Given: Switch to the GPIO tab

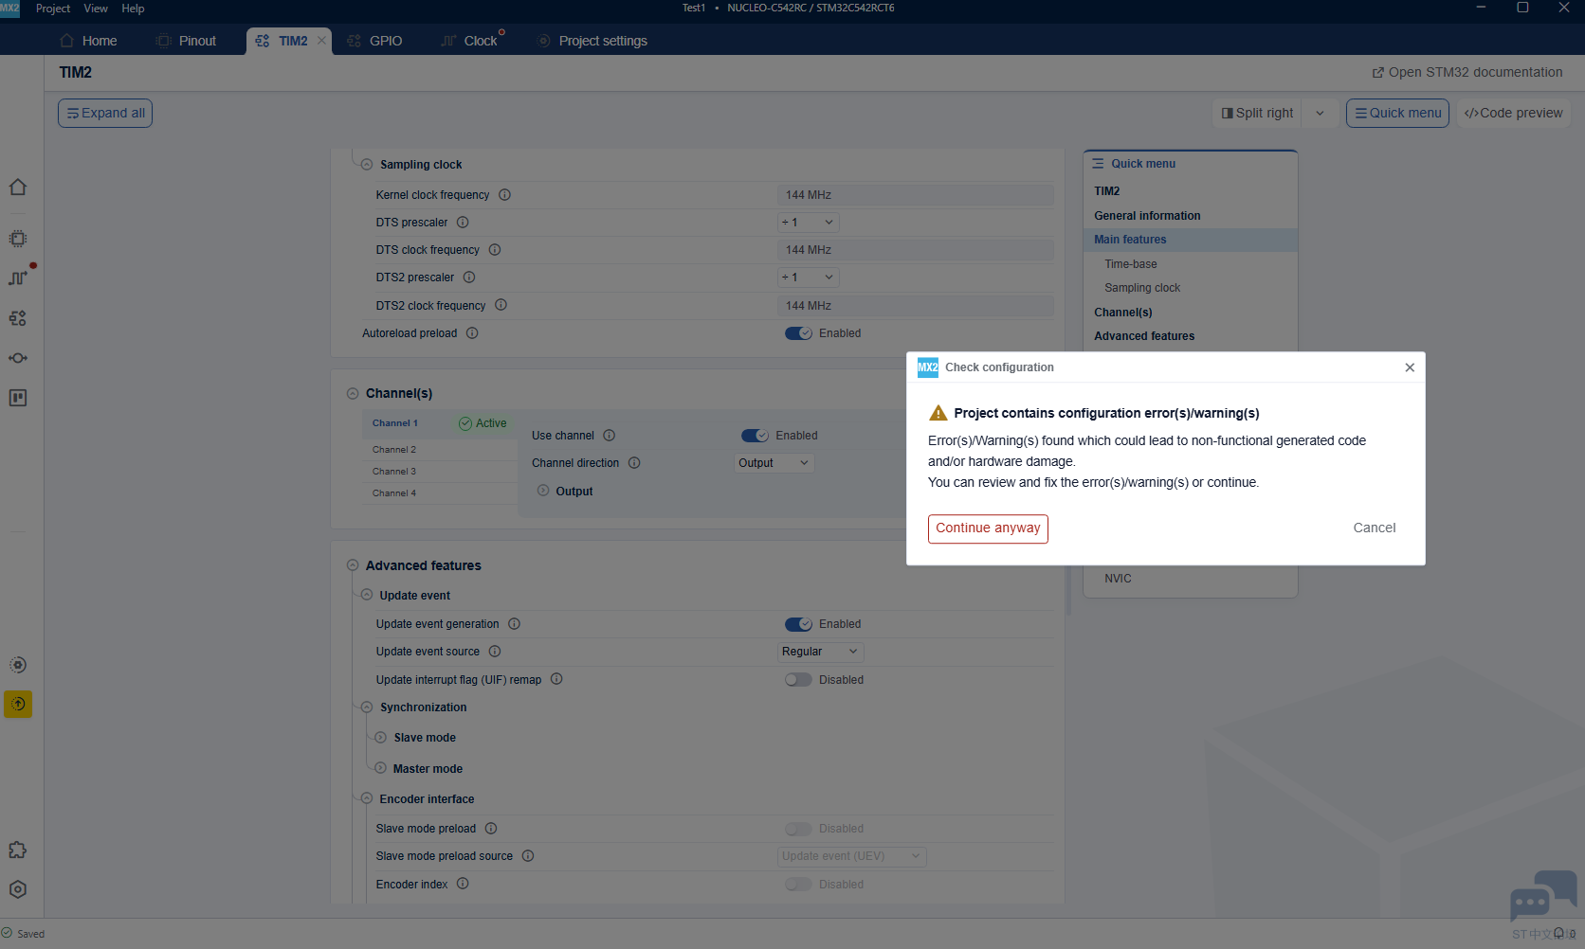Looking at the screenshot, I should [x=375, y=41].
